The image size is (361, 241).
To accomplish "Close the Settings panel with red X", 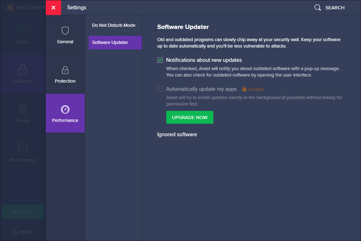I will coord(53,8).
